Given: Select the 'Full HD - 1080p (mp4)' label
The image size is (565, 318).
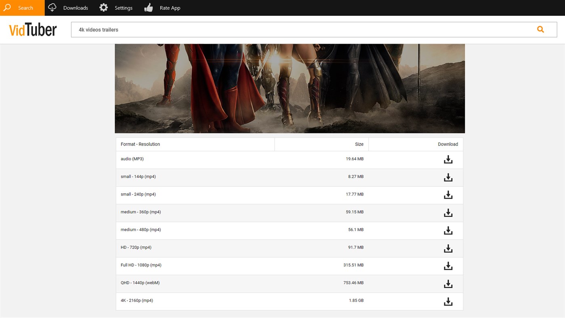Looking at the screenshot, I should [x=141, y=265].
